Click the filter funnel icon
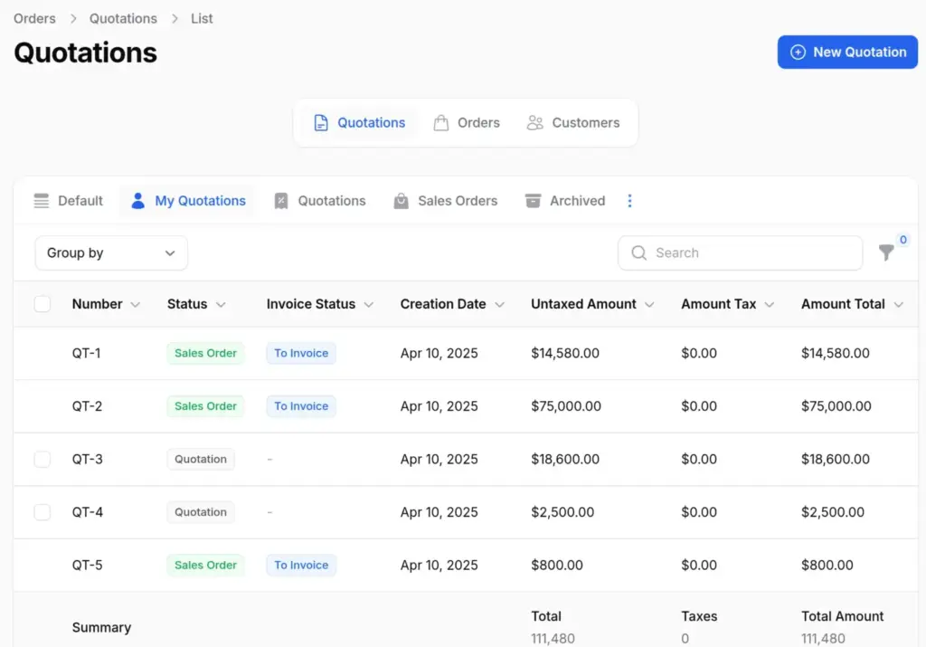Viewport: 926px width, 647px height. pos(886,253)
